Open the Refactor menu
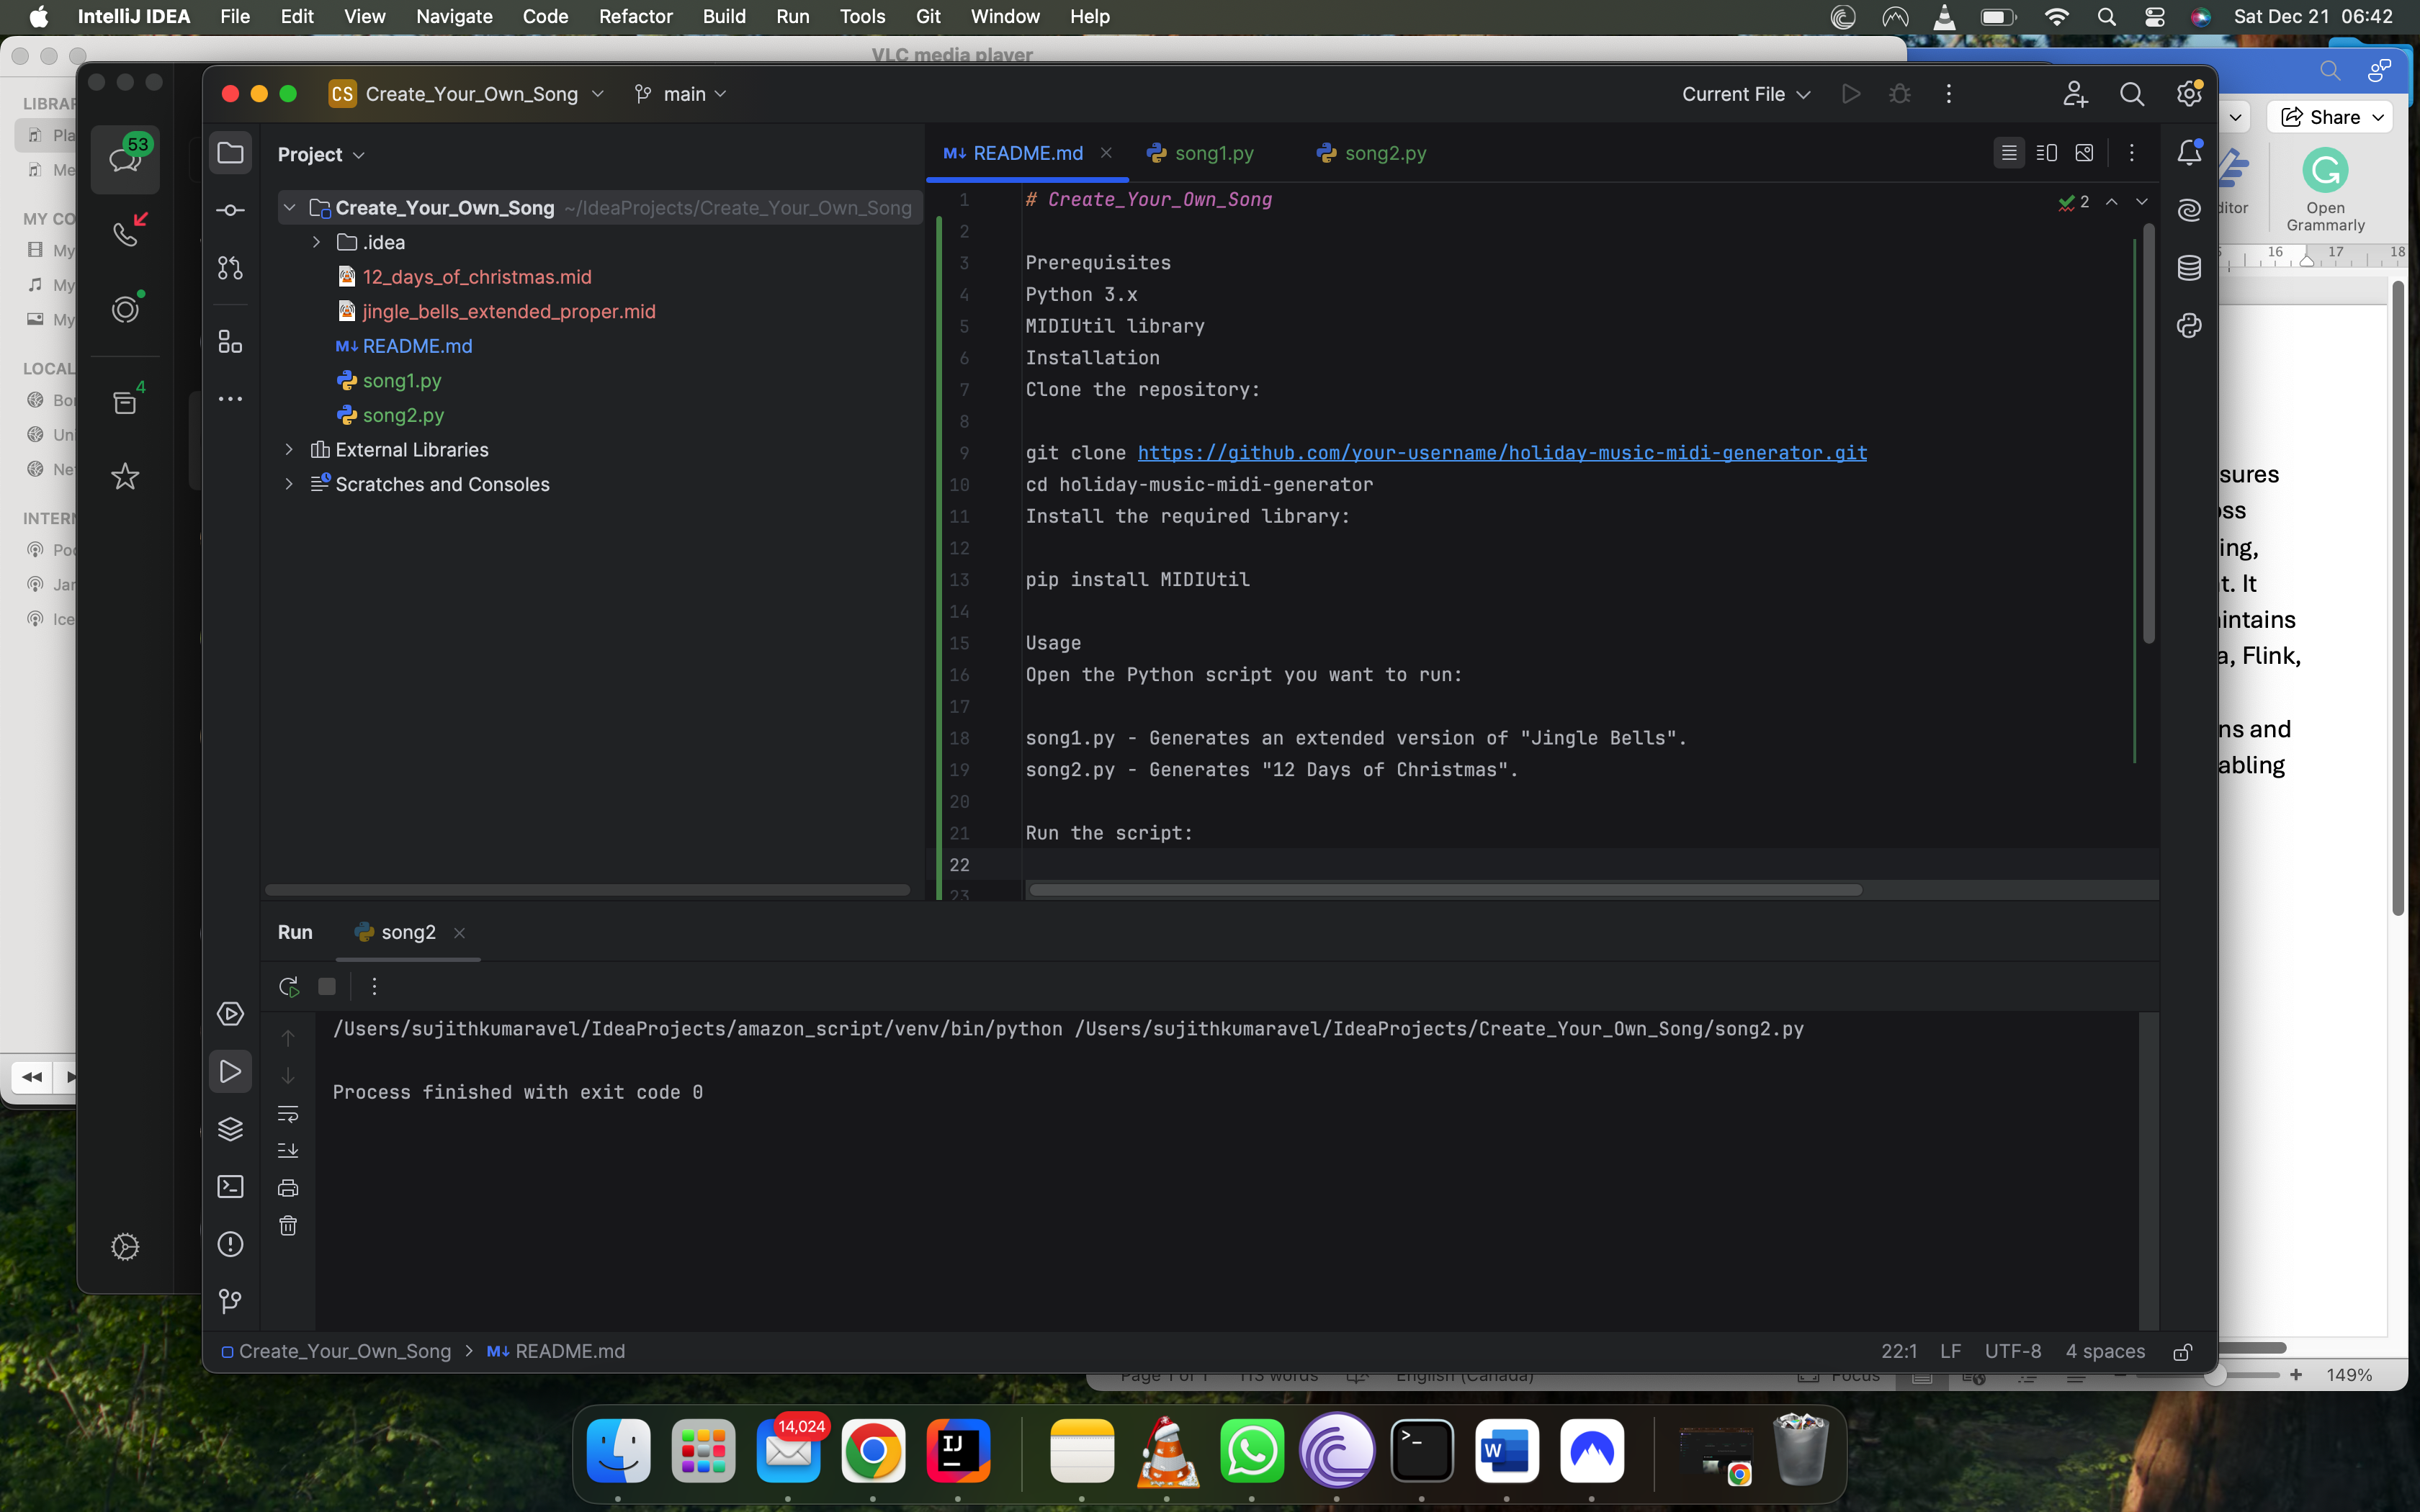This screenshot has height=1512, width=2420. [635, 16]
